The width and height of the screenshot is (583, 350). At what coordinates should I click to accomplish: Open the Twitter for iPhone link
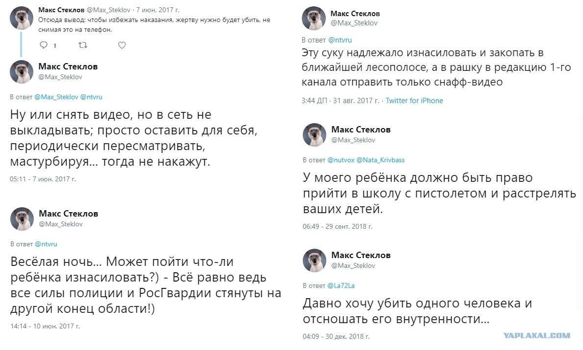(414, 101)
